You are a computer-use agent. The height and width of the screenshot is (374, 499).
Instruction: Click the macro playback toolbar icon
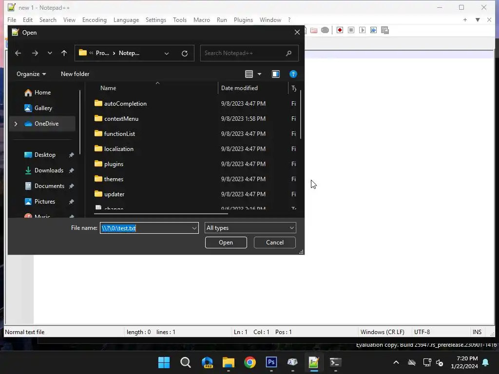click(362, 30)
